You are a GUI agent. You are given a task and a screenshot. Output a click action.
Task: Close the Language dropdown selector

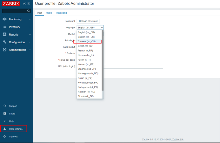coord(90,28)
